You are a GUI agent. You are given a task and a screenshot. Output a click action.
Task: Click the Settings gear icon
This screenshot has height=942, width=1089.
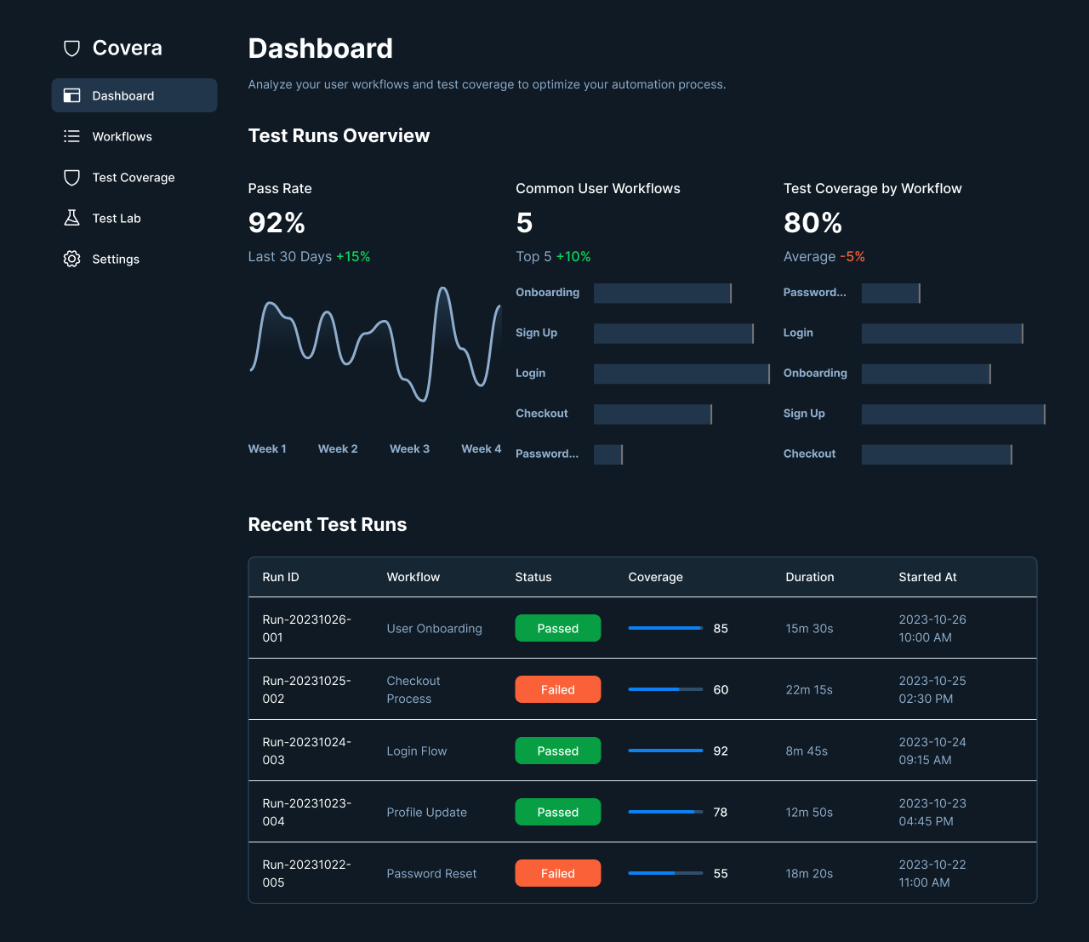[x=72, y=260]
